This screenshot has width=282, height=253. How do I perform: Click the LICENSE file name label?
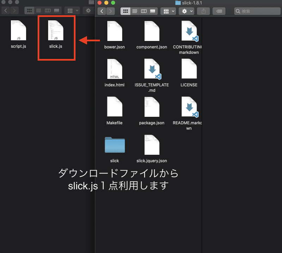tap(189, 85)
